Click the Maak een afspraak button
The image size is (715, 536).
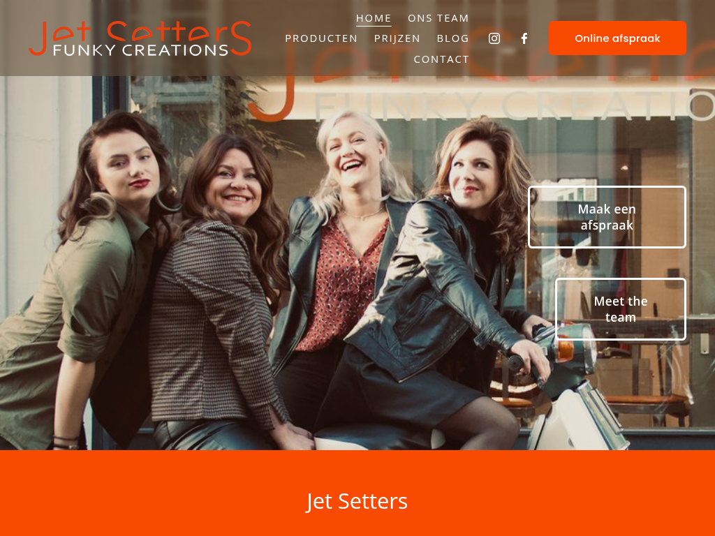click(x=607, y=217)
